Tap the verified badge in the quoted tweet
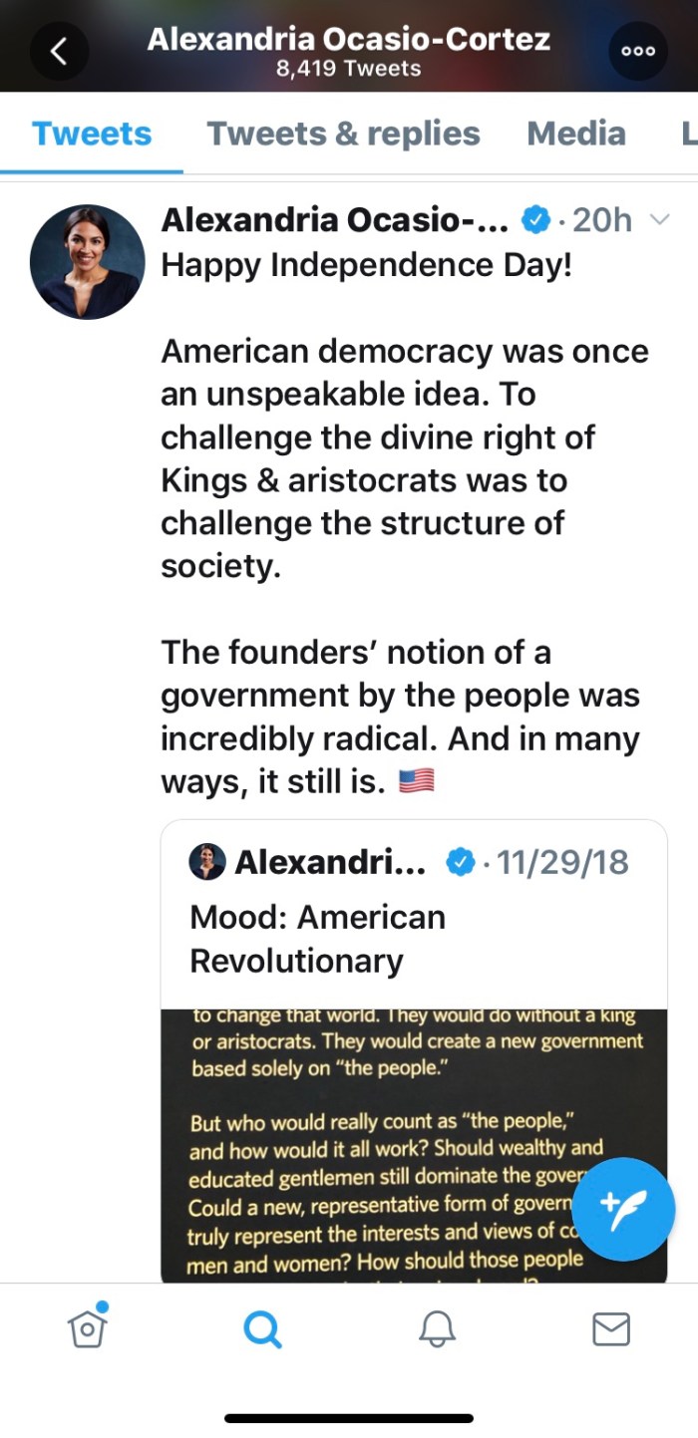The image size is (698, 1438). coord(459,862)
